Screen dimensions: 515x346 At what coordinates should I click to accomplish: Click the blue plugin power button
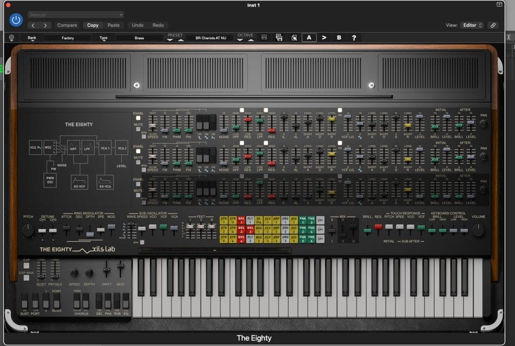(16, 20)
